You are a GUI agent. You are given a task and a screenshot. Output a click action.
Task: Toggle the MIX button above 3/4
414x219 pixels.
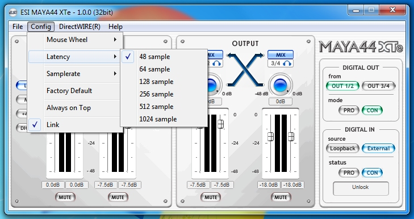point(281,55)
